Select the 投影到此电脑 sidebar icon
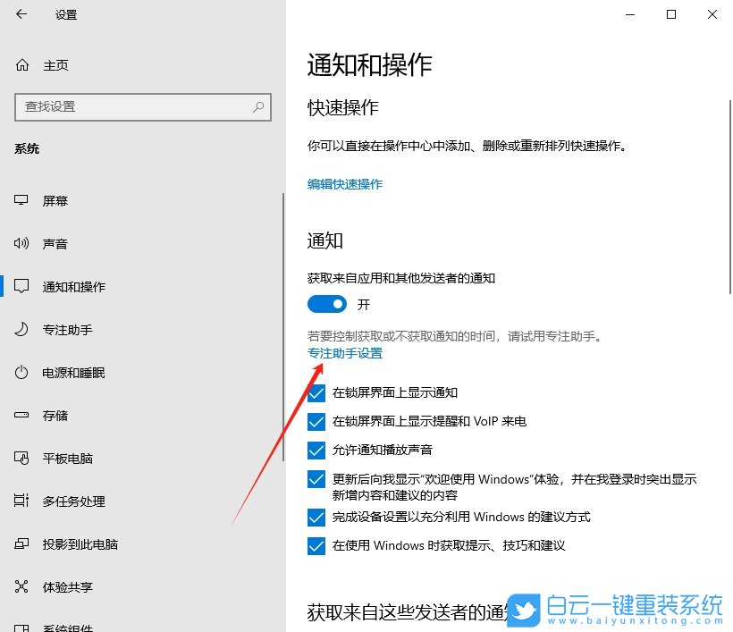Viewport: 733px width, 632px height. pos(20,544)
